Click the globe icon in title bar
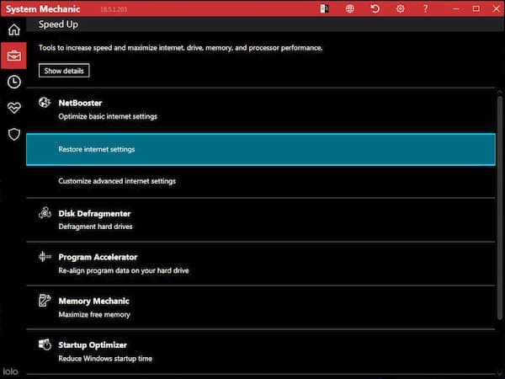The width and height of the screenshot is (505, 379). click(350, 8)
